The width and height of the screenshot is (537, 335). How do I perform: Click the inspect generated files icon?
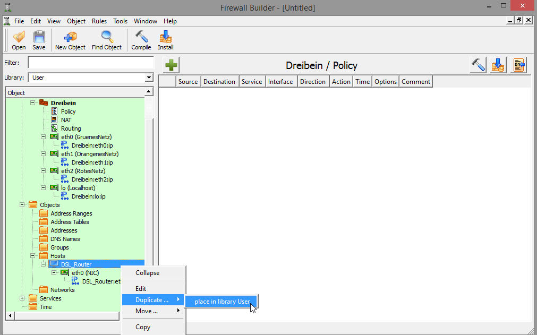518,65
